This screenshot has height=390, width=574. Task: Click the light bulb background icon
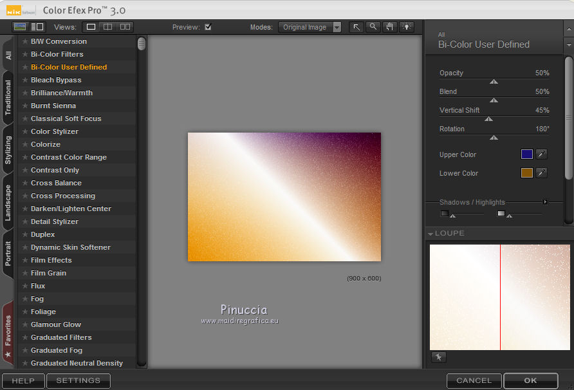(x=407, y=27)
